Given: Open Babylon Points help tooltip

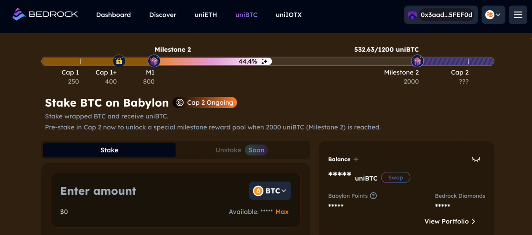Looking at the screenshot, I should [373, 196].
